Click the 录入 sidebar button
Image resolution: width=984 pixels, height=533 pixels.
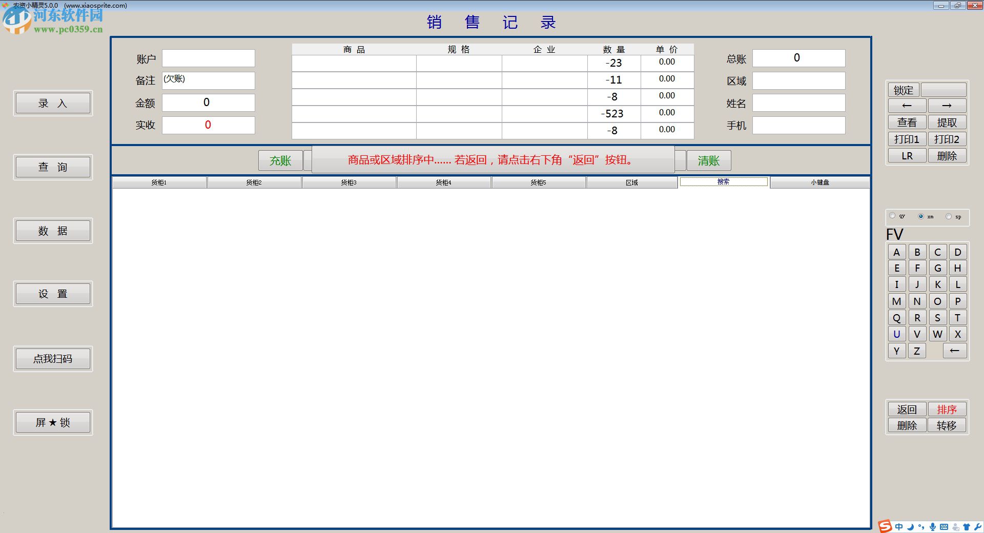click(53, 103)
